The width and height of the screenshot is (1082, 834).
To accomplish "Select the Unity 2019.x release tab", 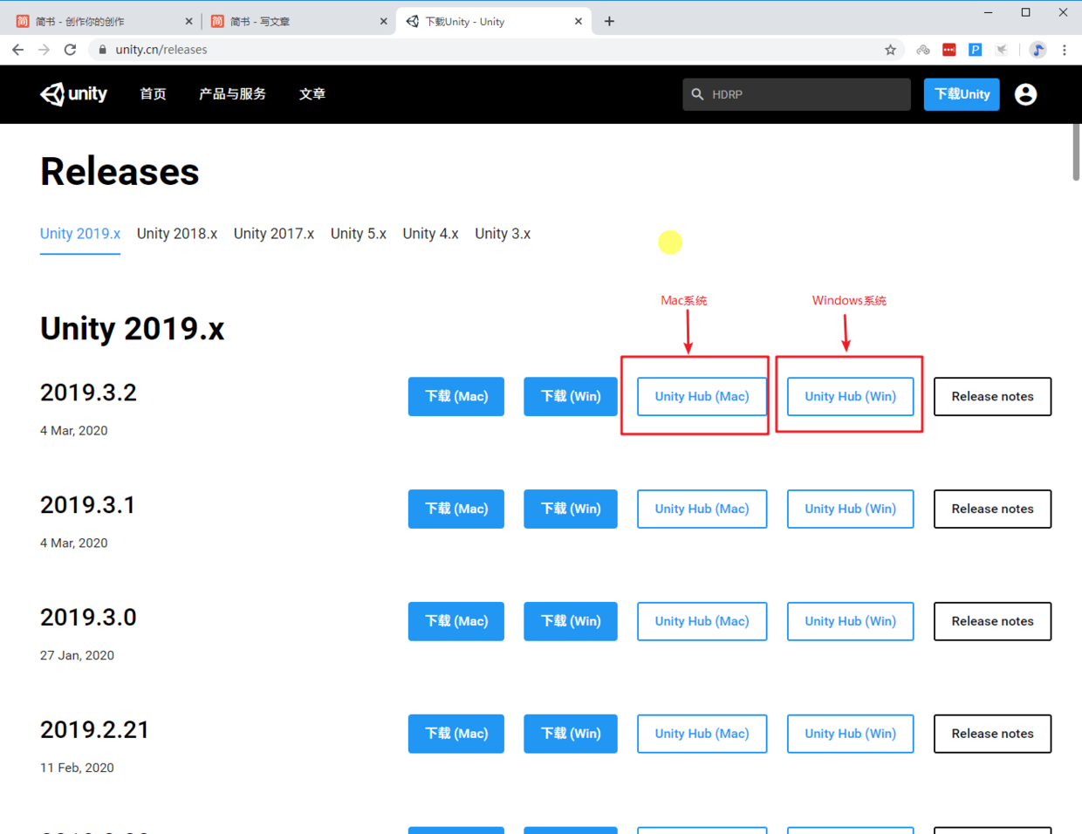I will pos(80,234).
